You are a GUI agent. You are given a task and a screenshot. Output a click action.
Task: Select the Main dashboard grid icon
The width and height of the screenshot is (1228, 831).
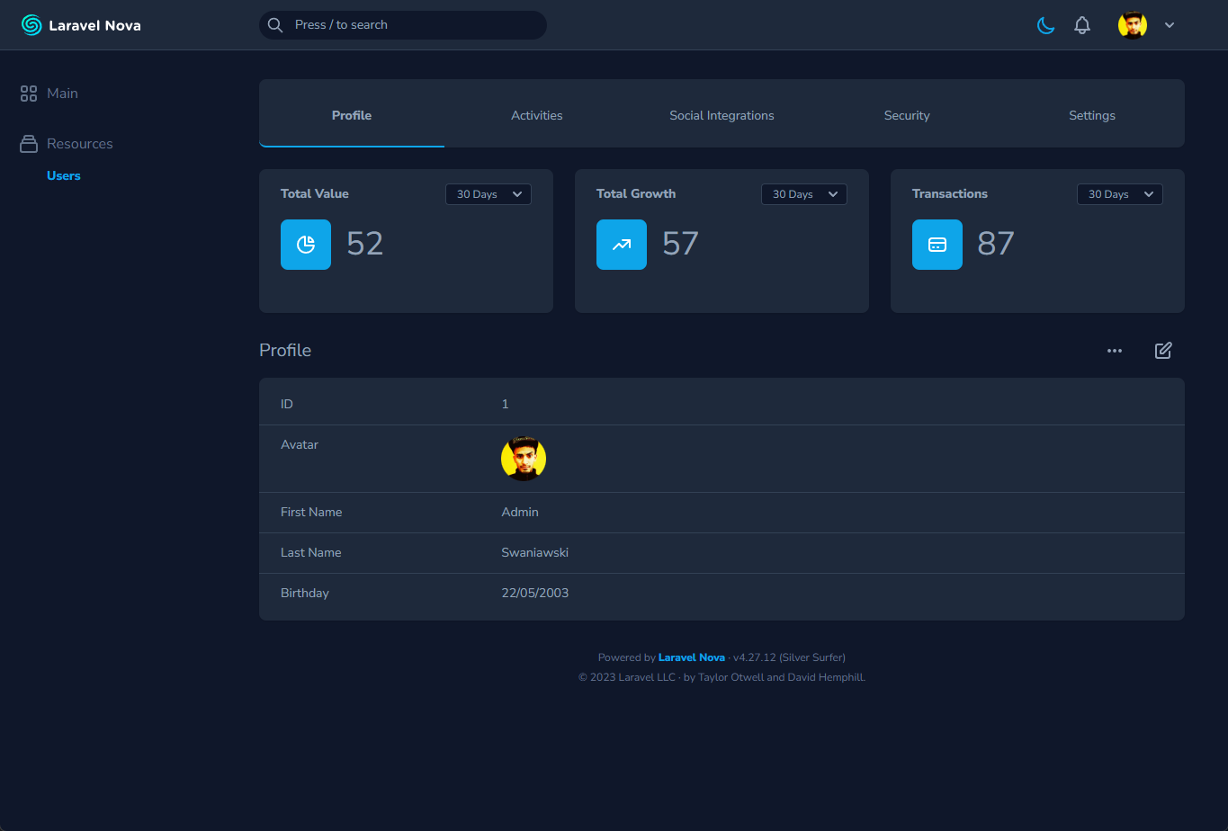click(27, 93)
